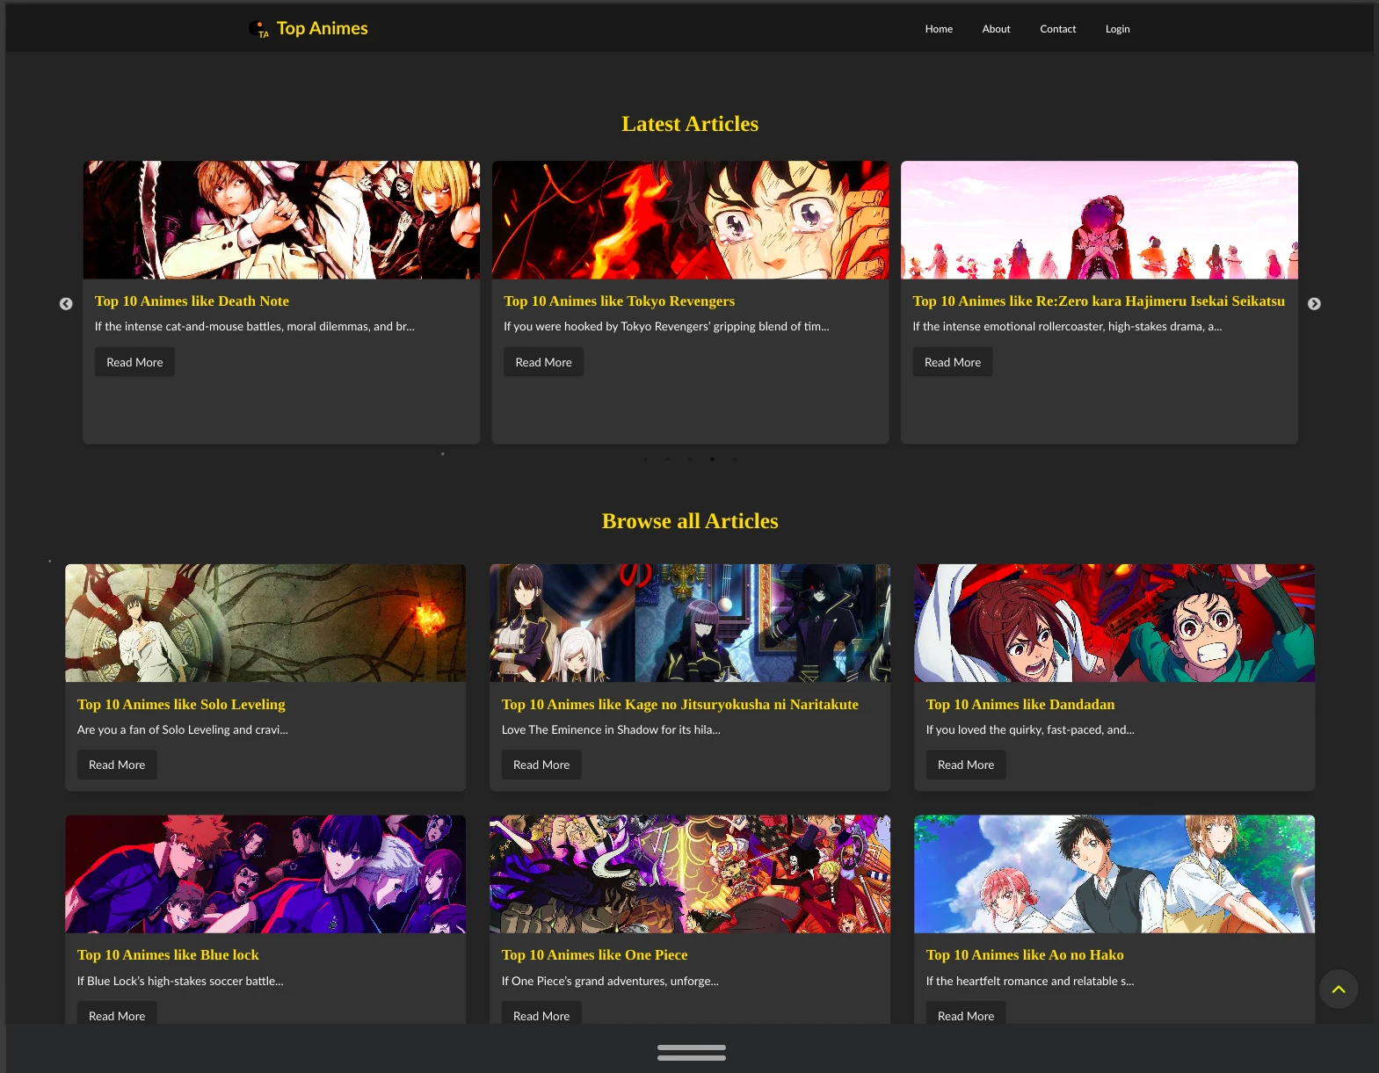Click the Top Animes logo icon
This screenshot has height=1073, width=1379.
point(258,29)
